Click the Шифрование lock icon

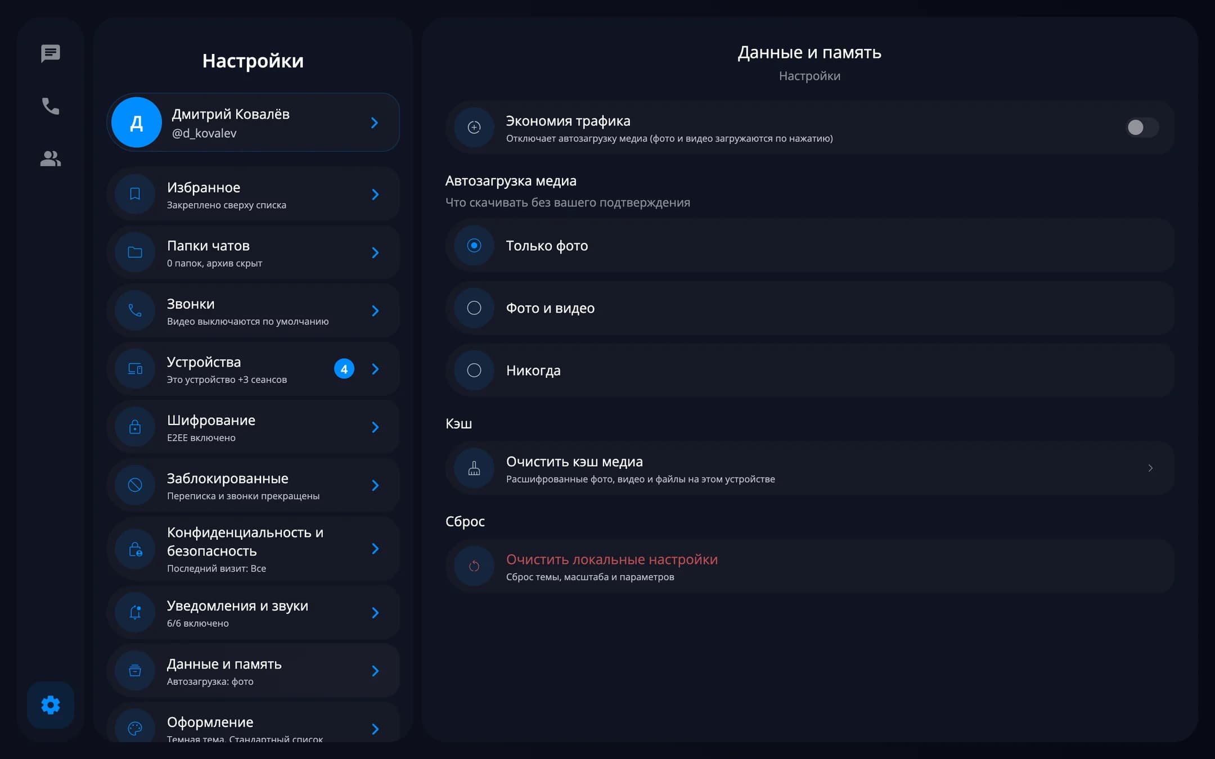135,427
